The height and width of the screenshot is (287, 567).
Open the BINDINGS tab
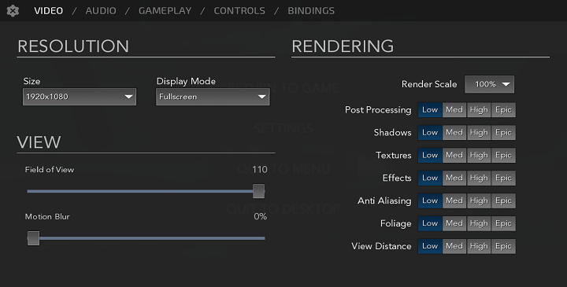[311, 11]
